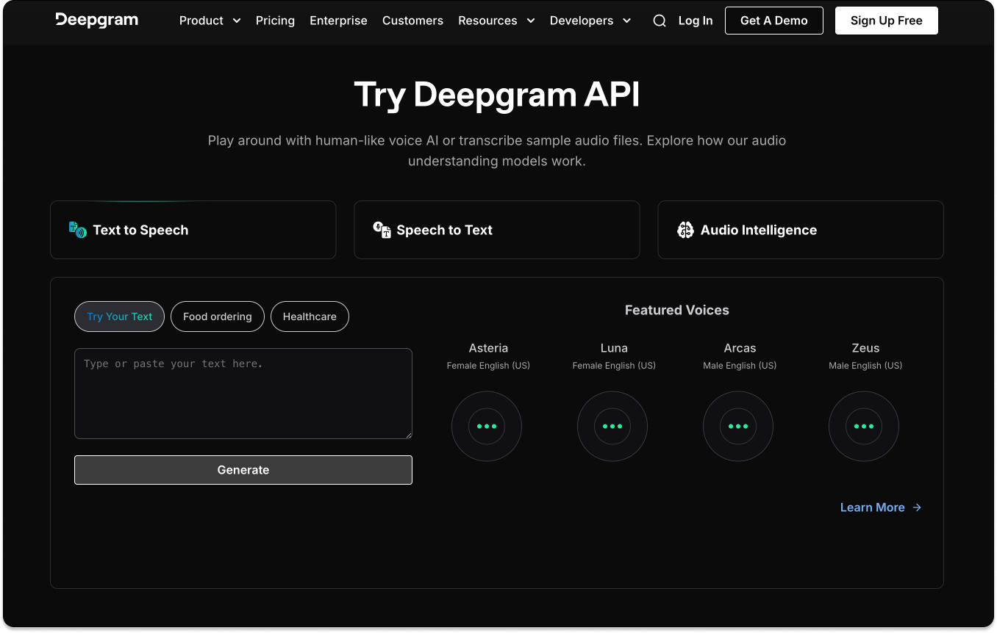The image size is (997, 633).
Task: Go to the Customers page
Action: [x=412, y=21]
